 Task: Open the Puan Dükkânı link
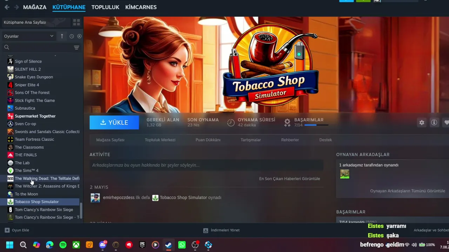coord(208,140)
